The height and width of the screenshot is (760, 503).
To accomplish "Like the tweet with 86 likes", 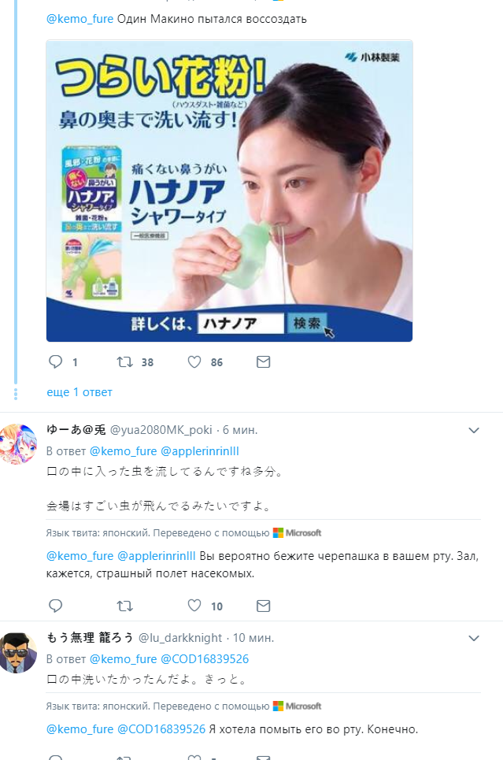I will [194, 362].
